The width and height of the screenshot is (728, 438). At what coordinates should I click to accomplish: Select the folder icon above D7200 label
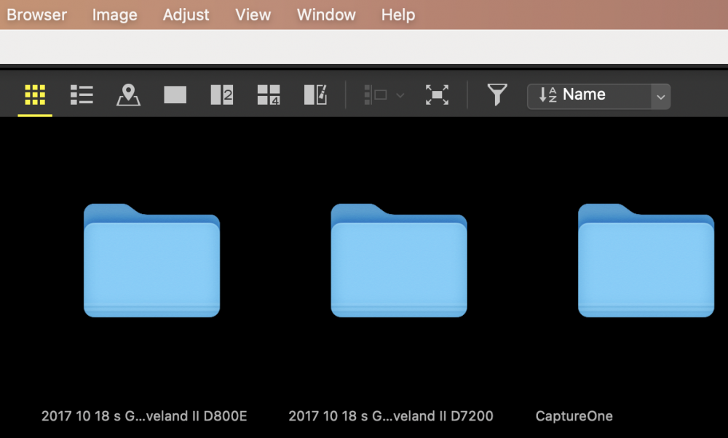[399, 260]
